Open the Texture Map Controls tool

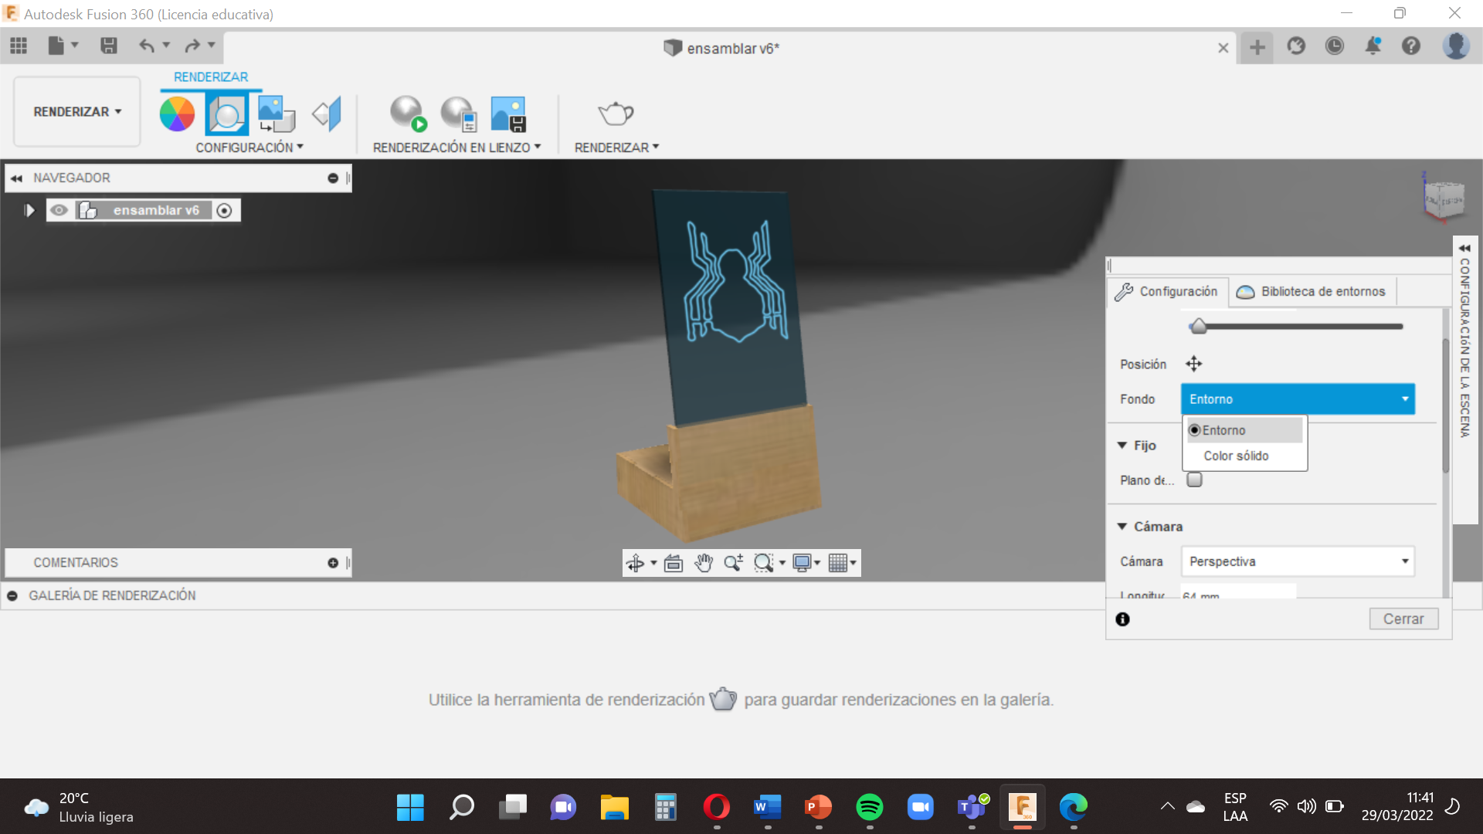[x=327, y=114]
